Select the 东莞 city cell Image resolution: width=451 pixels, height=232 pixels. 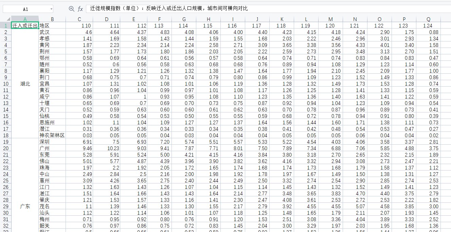coord(52,155)
